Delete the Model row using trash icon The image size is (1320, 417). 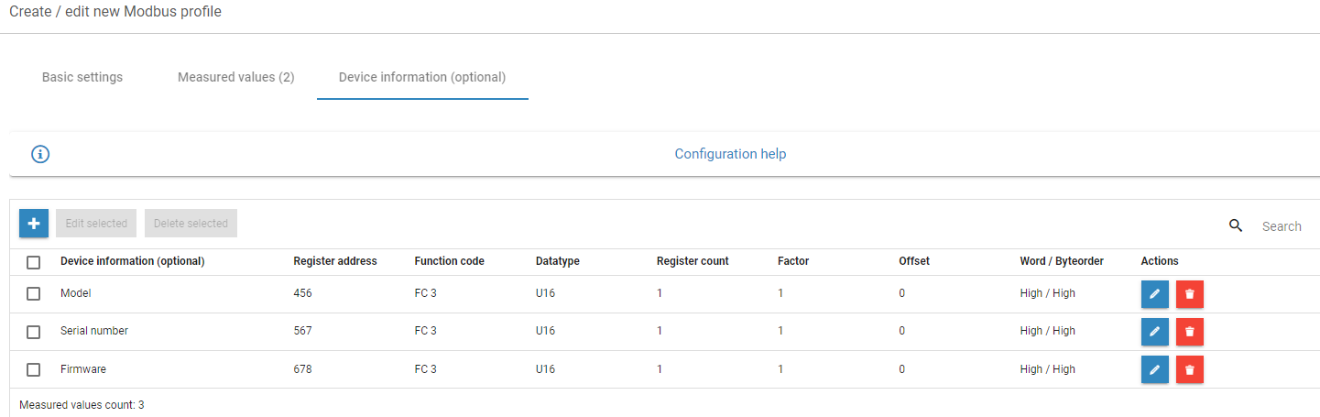coord(1189,294)
